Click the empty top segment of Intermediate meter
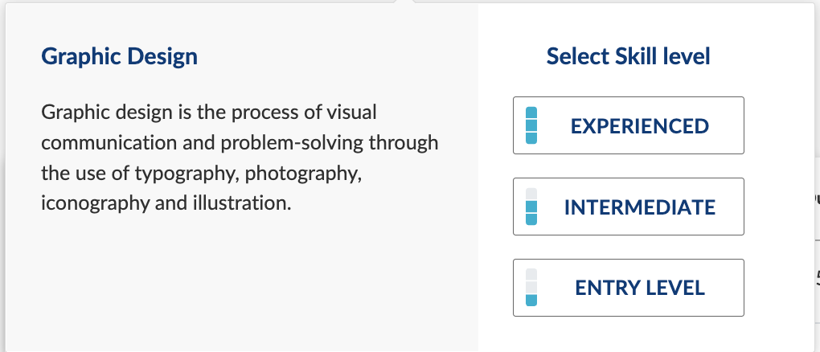 point(531,194)
